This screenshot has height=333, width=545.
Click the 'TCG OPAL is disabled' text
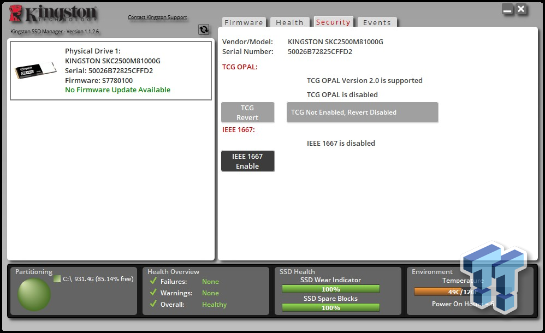coord(342,94)
